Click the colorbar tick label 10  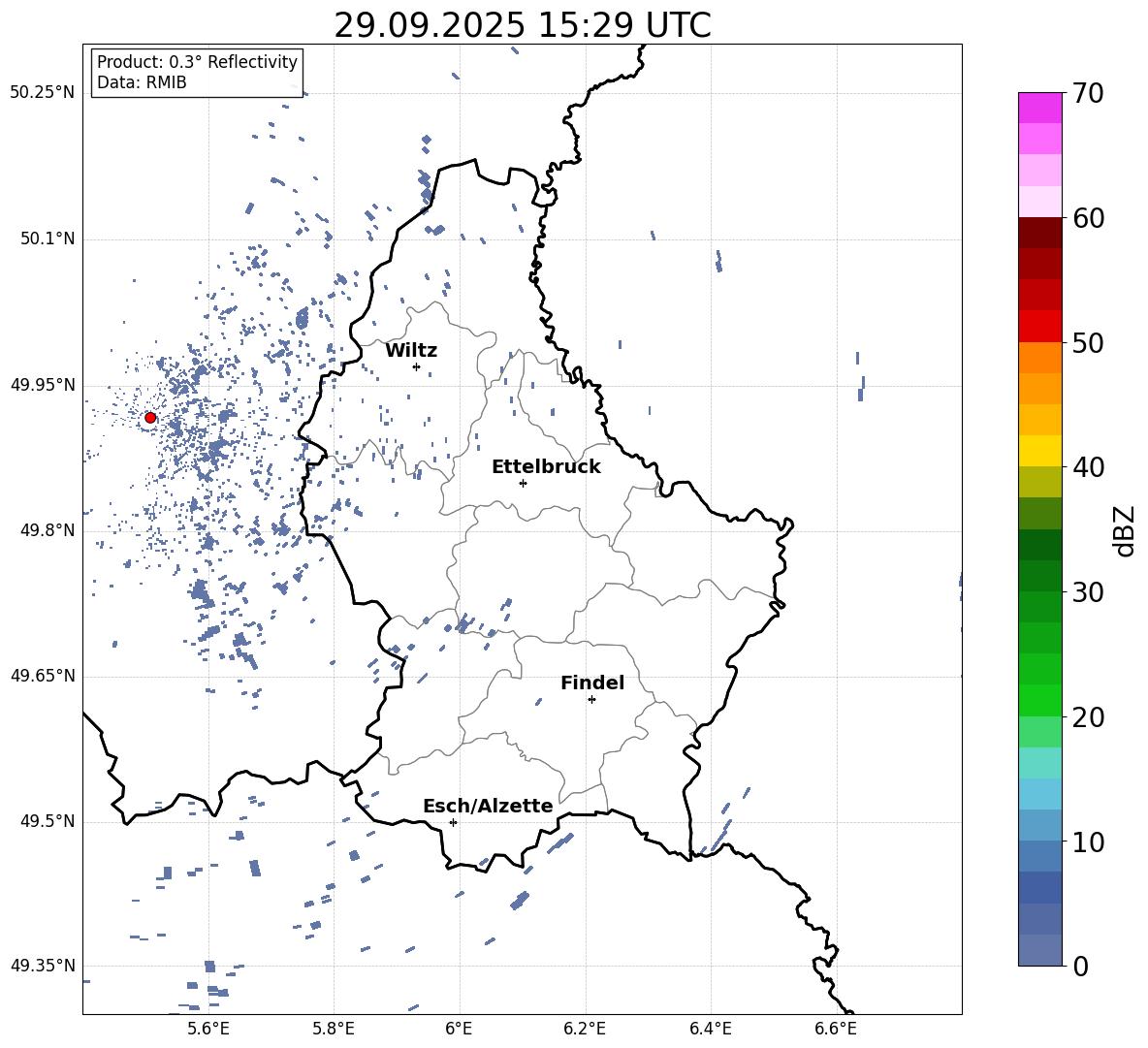point(1089,842)
